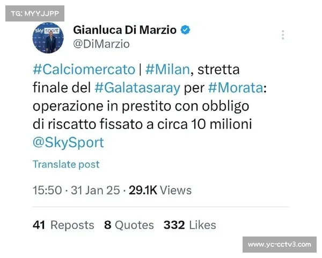Click the 31 Jan 25 date
This screenshot has height=258, width=322.
(96, 190)
